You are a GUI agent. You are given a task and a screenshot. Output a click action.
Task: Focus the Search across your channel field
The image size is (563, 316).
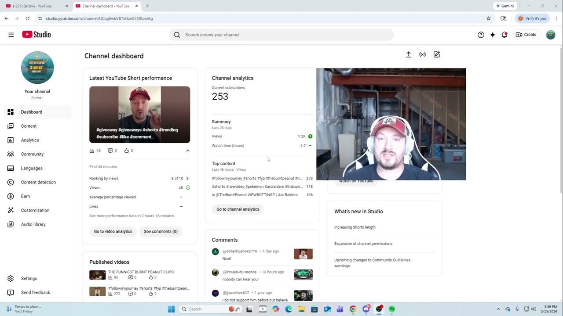pos(281,35)
